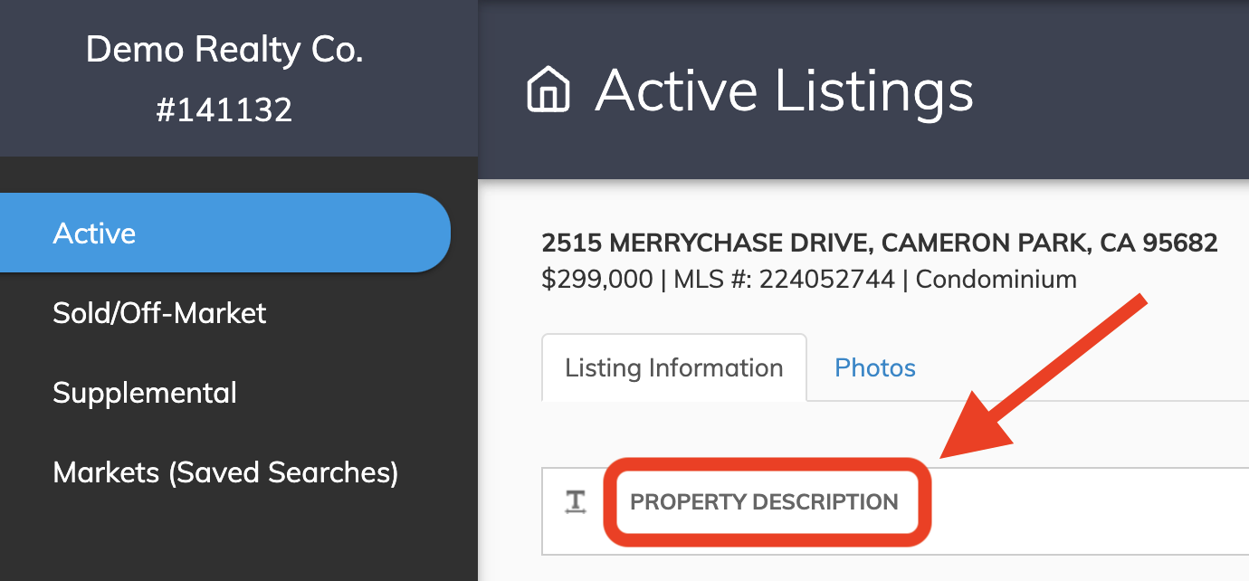
Task: Click the $299,000 listing price
Action: 597,279
